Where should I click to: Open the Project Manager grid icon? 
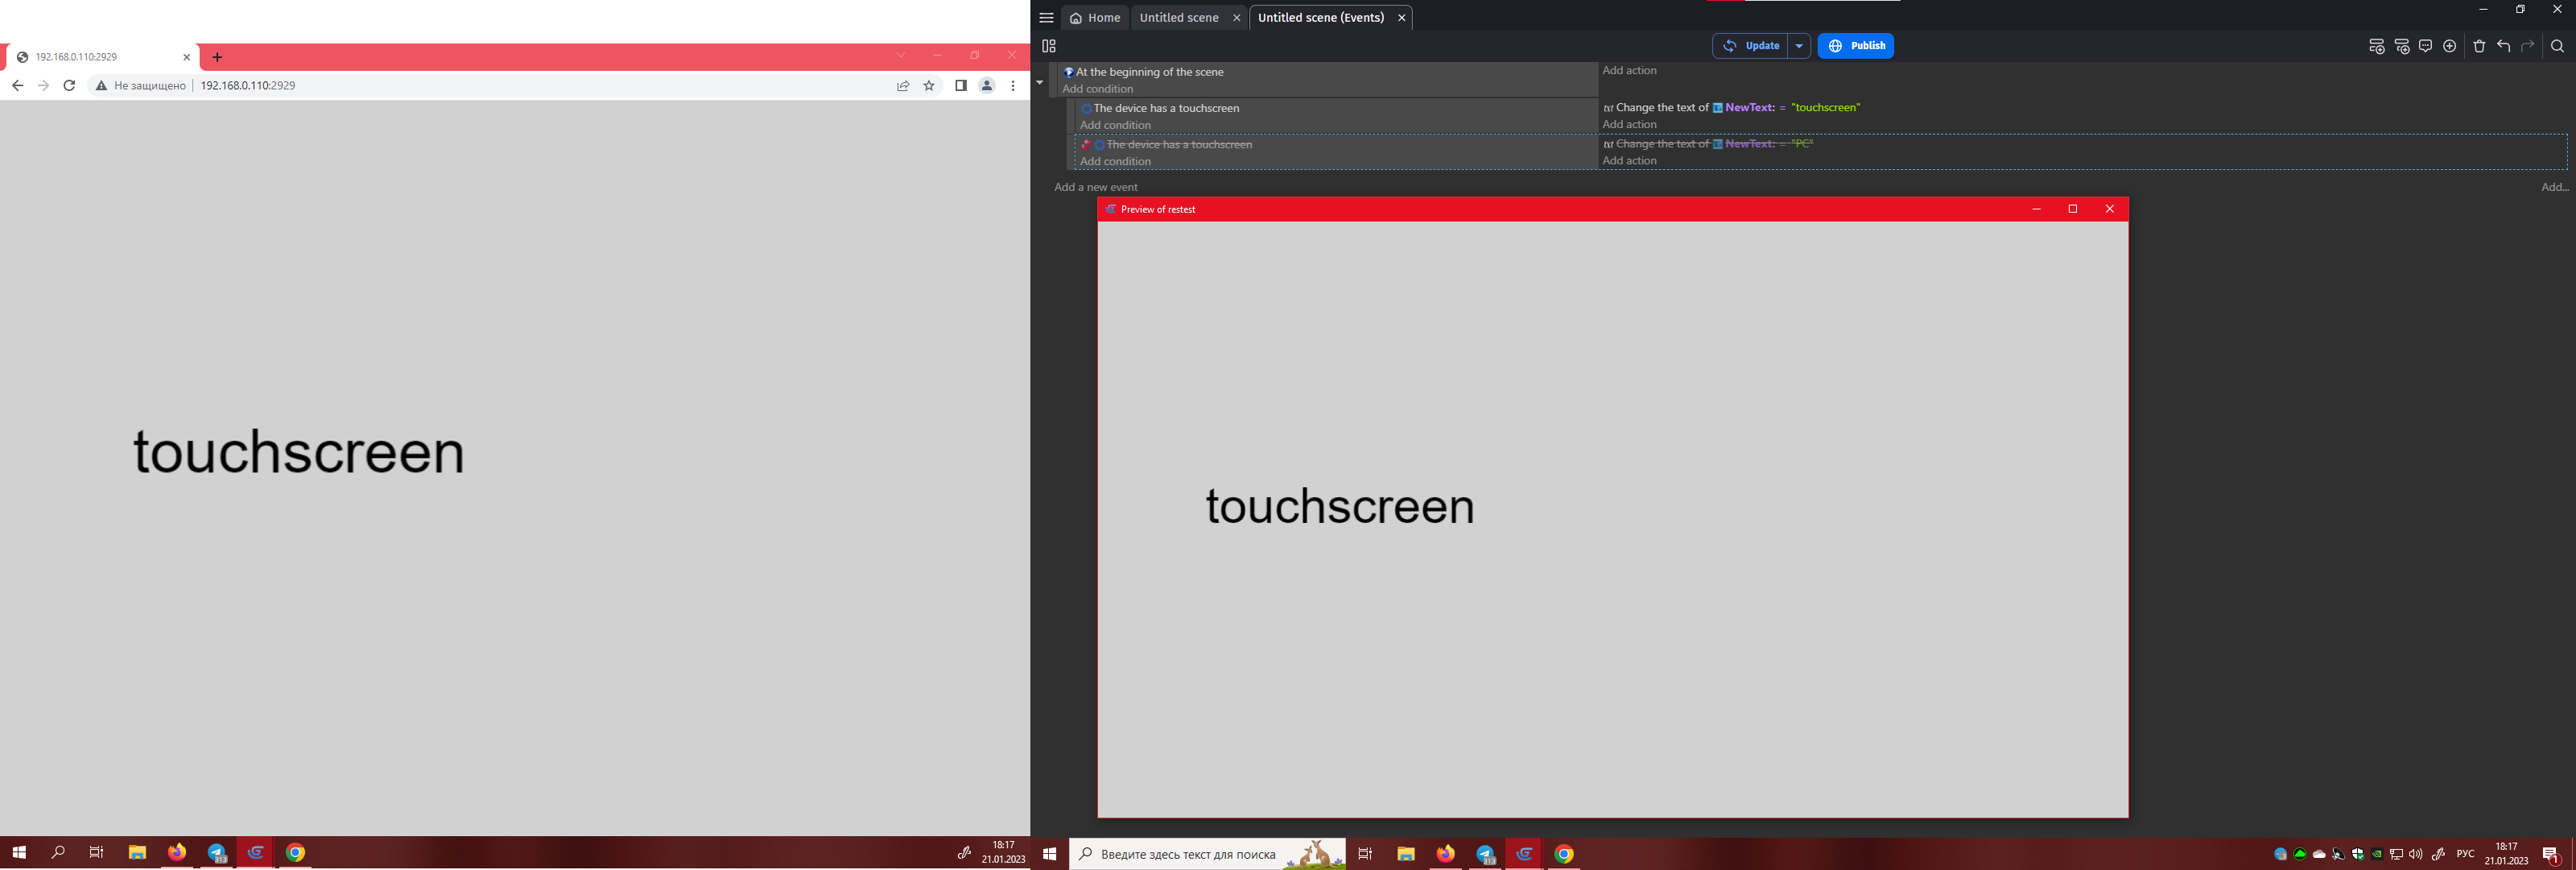1048,46
